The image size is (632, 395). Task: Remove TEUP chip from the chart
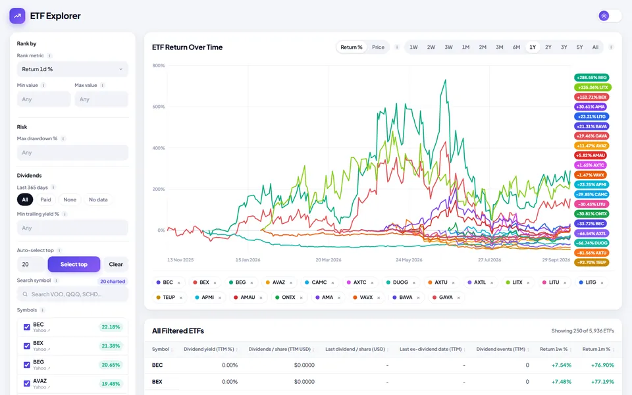coord(181,298)
